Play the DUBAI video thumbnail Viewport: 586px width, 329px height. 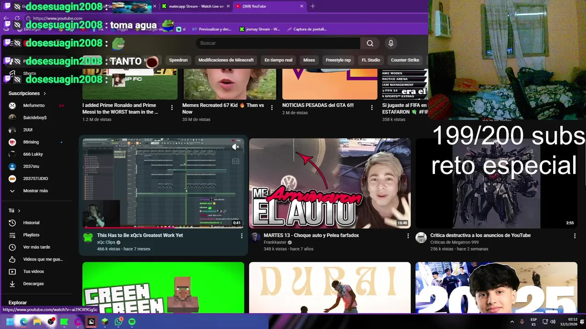tap(330, 287)
